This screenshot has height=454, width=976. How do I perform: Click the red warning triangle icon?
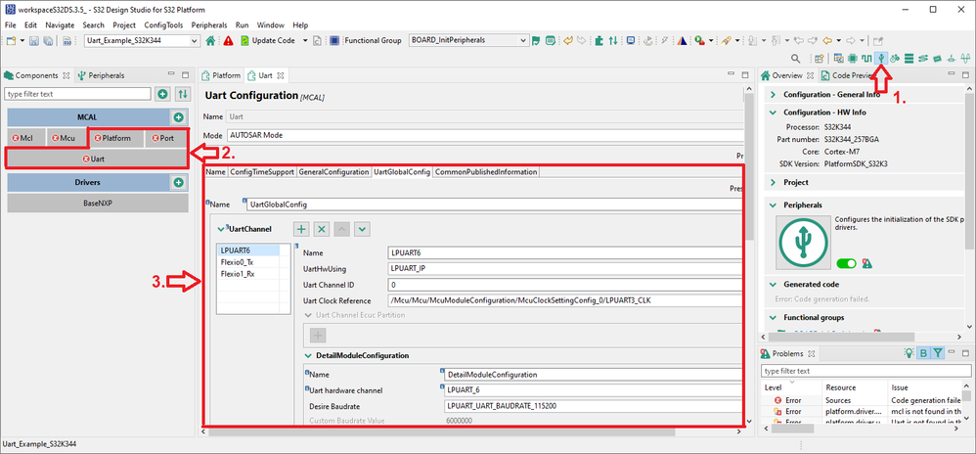click(x=229, y=40)
